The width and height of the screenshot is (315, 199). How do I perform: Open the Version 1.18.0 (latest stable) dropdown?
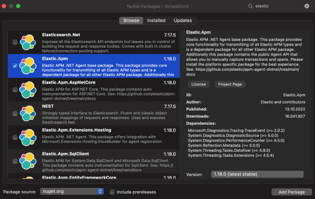pos(257,174)
